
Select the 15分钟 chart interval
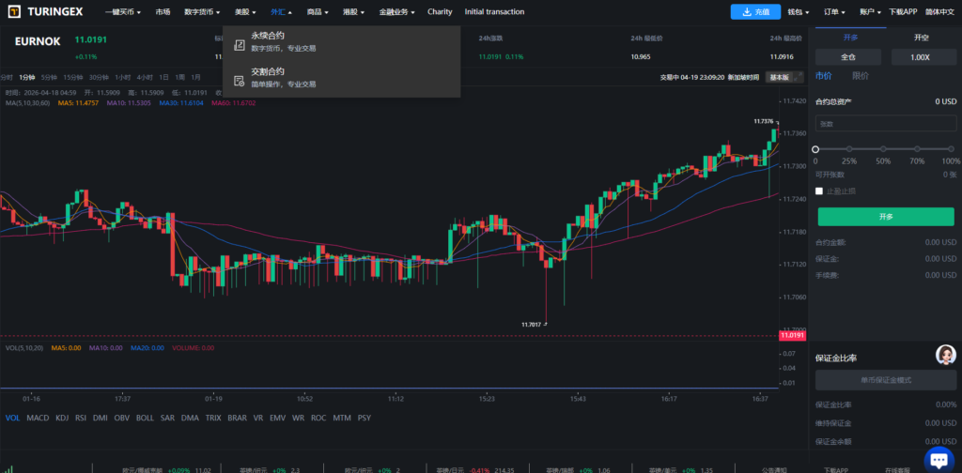(72, 77)
